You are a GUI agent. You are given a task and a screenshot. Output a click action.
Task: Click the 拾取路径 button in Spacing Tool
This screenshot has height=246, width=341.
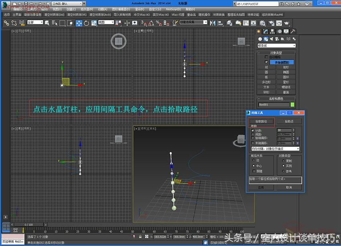pyautogui.click(x=262, y=120)
